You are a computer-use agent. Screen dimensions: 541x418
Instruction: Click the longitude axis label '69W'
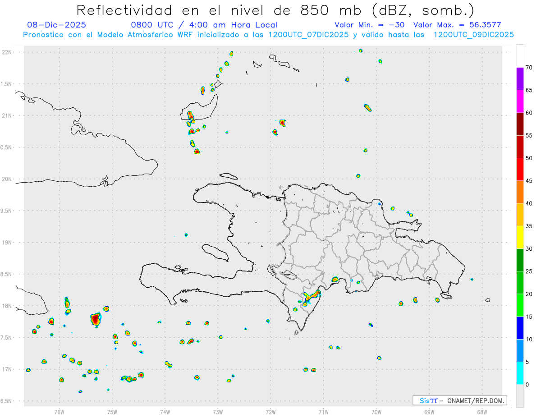[429, 412]
